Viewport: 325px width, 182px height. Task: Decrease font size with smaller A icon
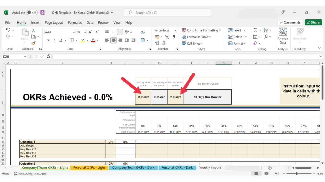point(97,32)
